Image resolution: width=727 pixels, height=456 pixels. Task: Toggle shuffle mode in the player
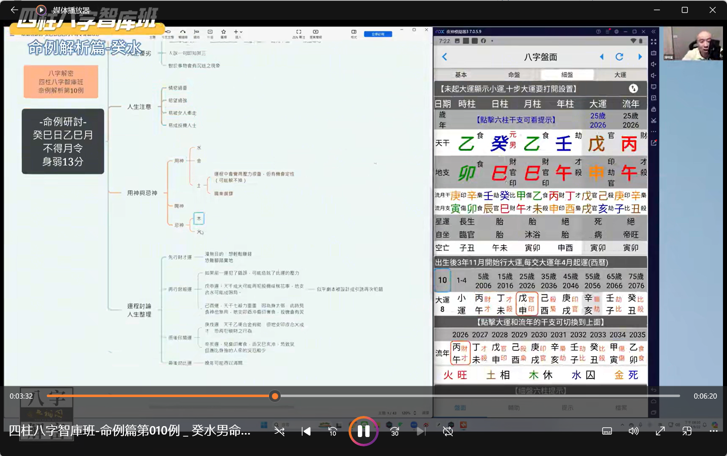click(279, 431)
